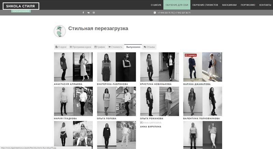This screenshot has width=273, height=149.
Task: Open the VK social icon
Action: [x=88, y=13]
